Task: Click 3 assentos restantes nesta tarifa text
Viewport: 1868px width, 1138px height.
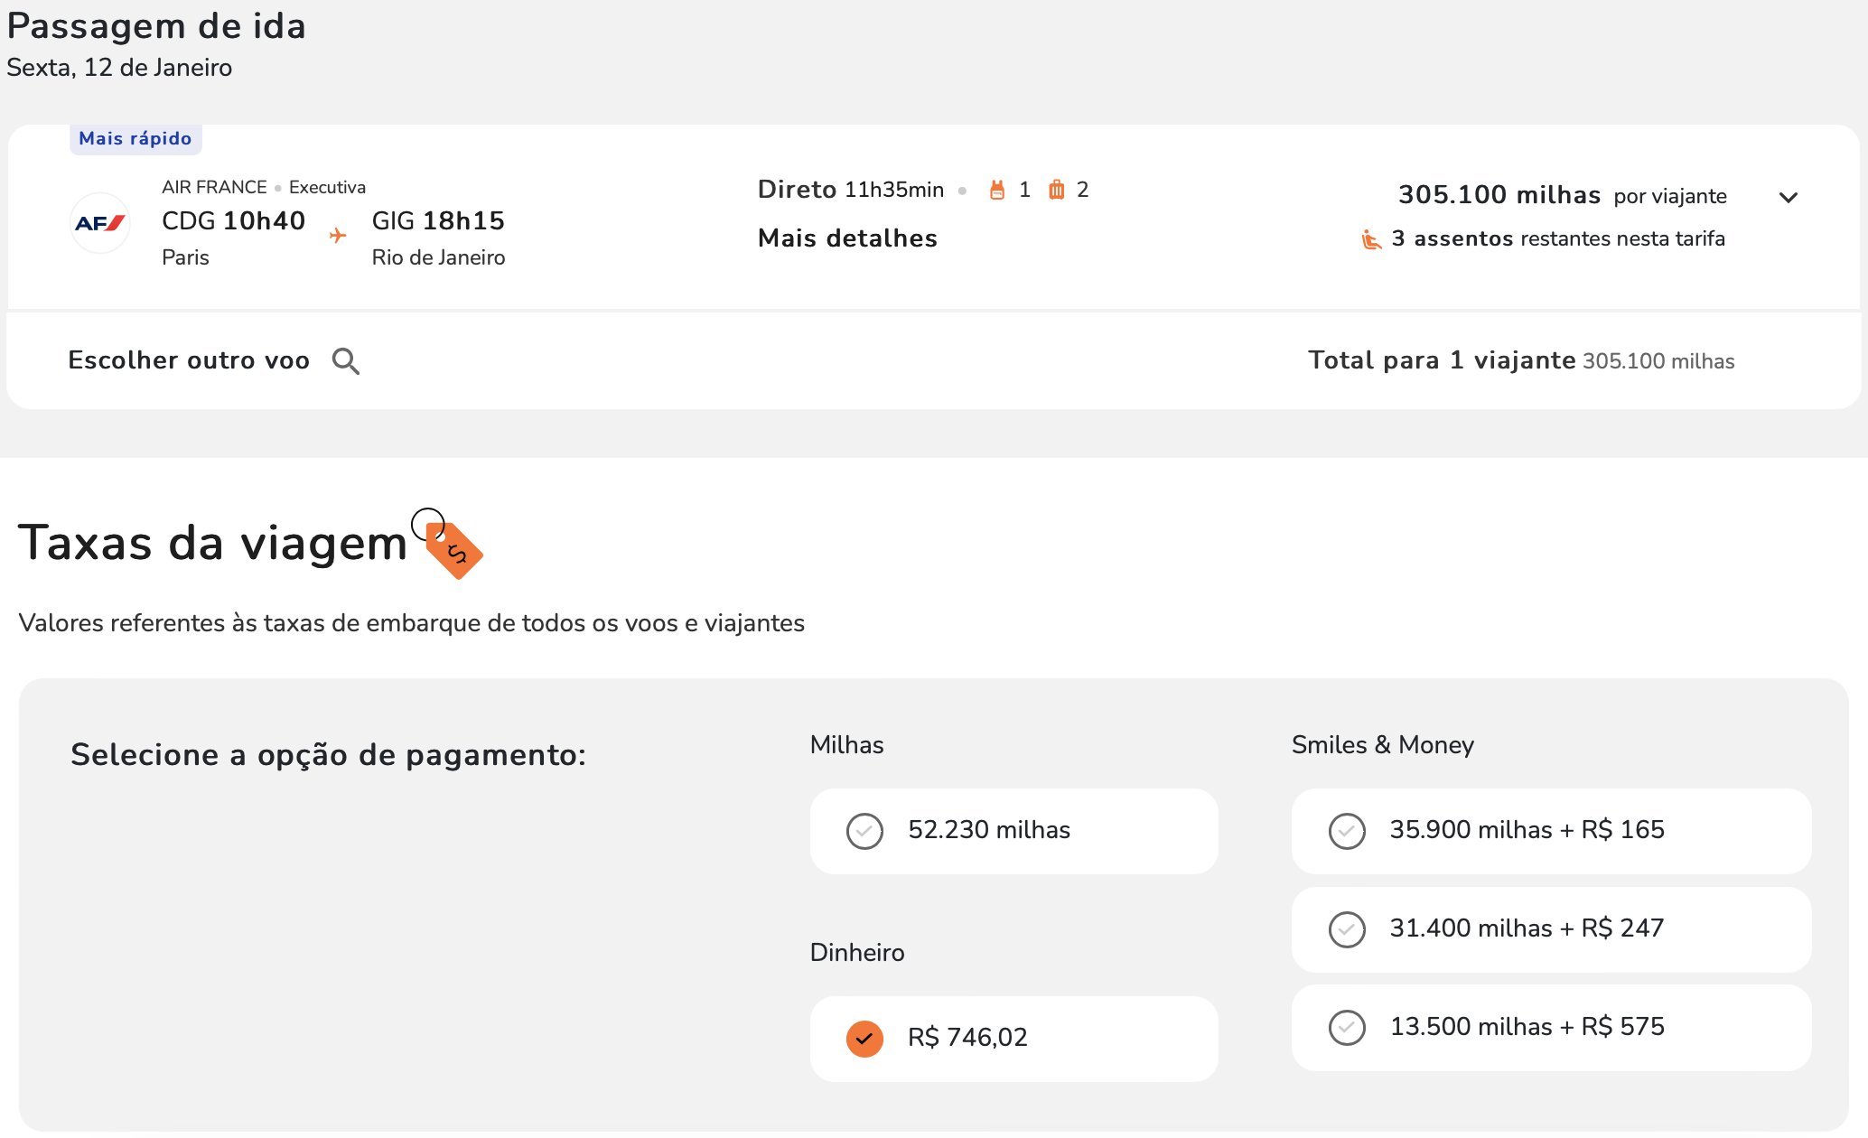Action: point(1558,238)
